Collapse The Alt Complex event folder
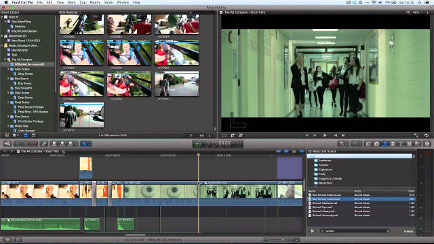The height and width of the screenshot is (244, 434). [5, 60]
